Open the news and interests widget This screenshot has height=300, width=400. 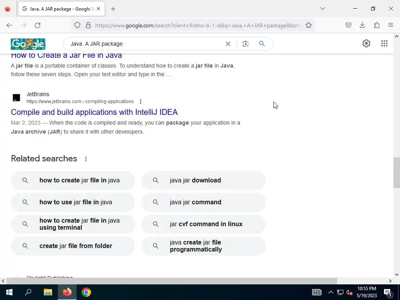pos(317,292)
